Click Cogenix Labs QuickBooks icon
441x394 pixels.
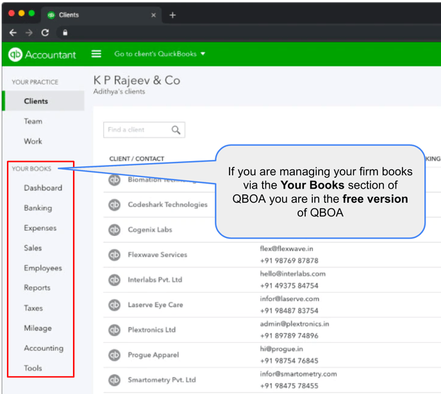[x=115, y=230]
